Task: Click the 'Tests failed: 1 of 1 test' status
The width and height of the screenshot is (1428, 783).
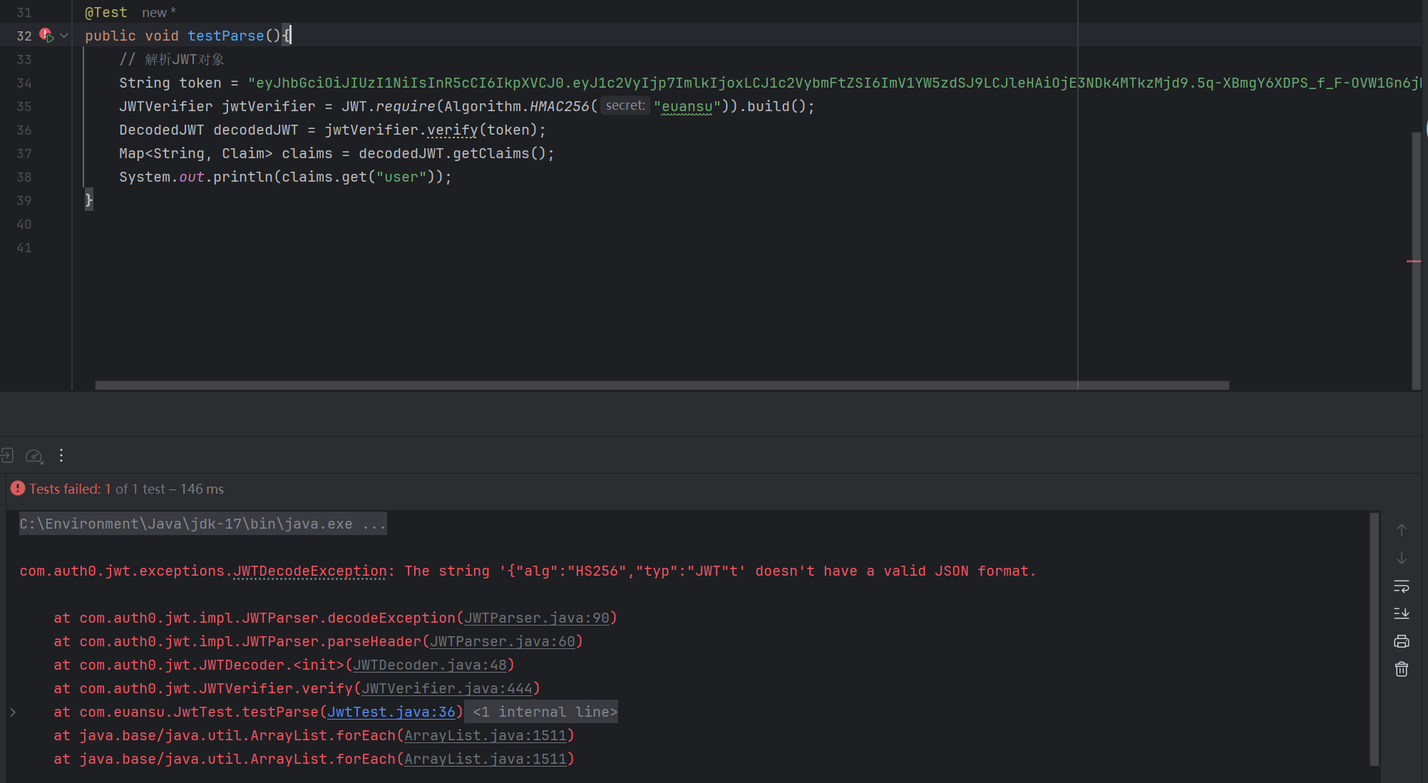Action: [x=118, y=489]
